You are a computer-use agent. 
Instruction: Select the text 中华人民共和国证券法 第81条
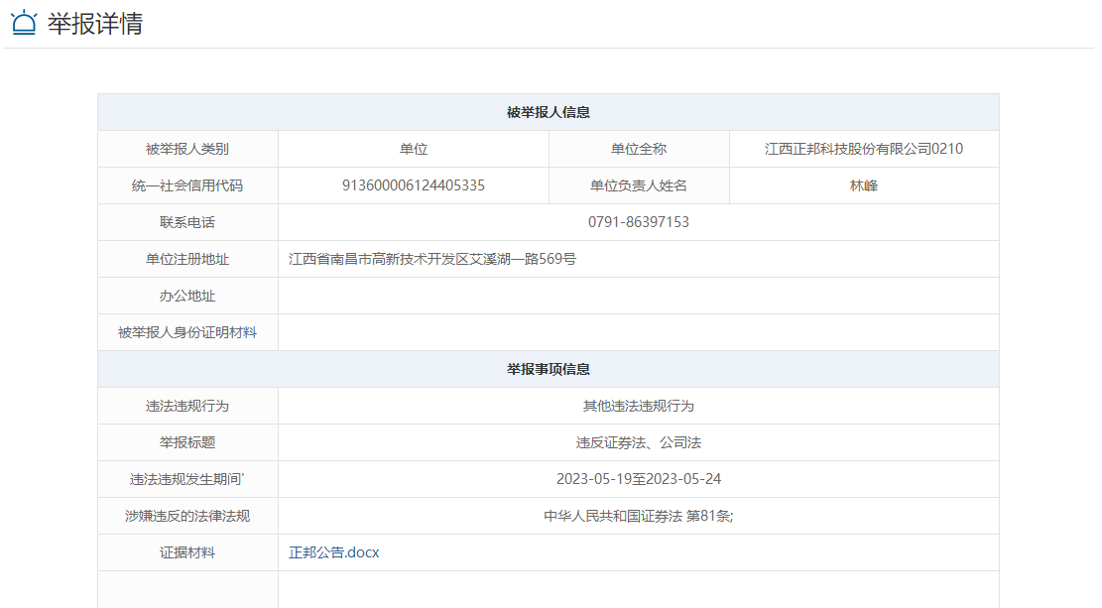[637, 516]
